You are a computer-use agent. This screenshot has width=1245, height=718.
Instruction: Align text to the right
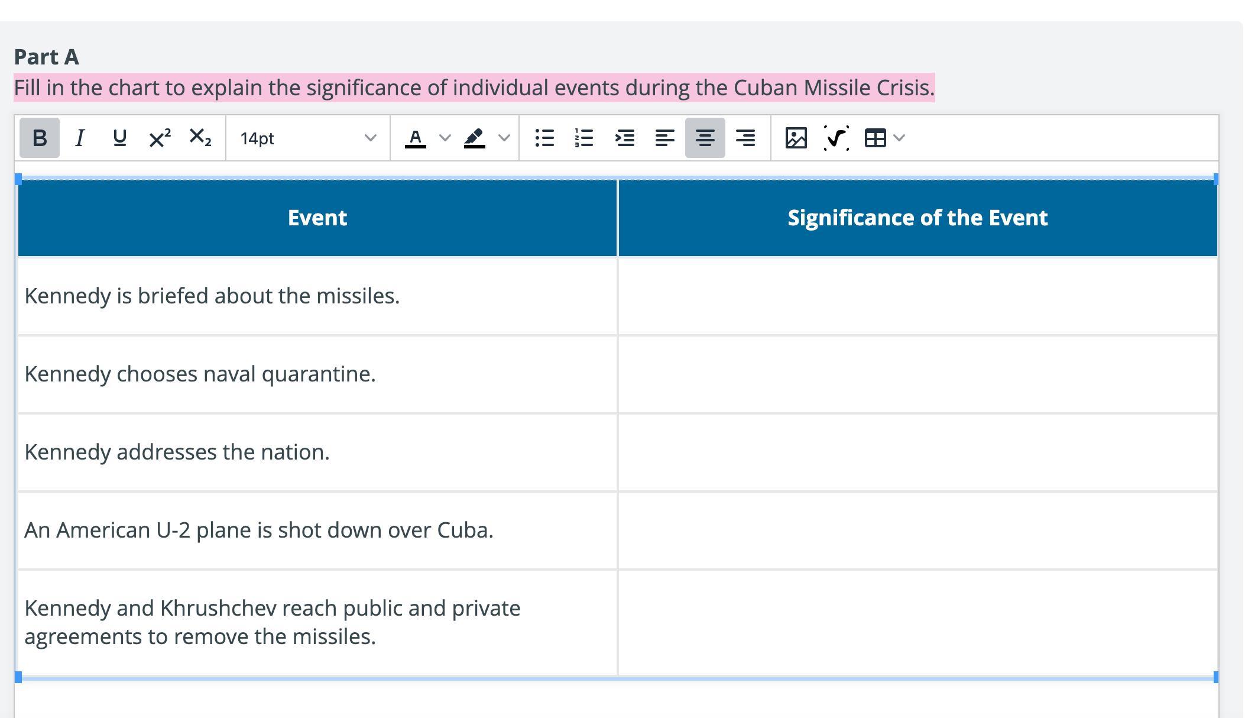(745, 138)
